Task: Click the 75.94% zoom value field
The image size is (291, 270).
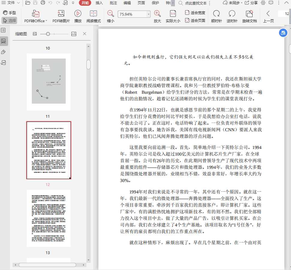Action: [x=132, y=14]
